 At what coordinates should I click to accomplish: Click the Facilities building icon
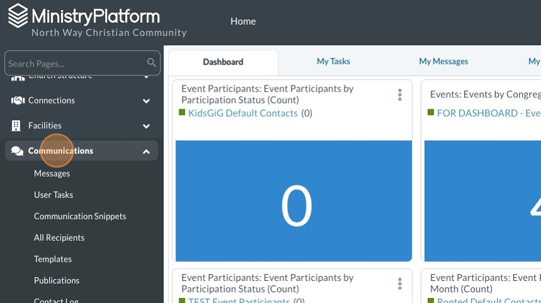click(17, 126)
